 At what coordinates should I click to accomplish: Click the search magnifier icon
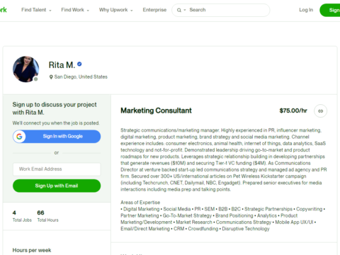(x=179, y=10)
